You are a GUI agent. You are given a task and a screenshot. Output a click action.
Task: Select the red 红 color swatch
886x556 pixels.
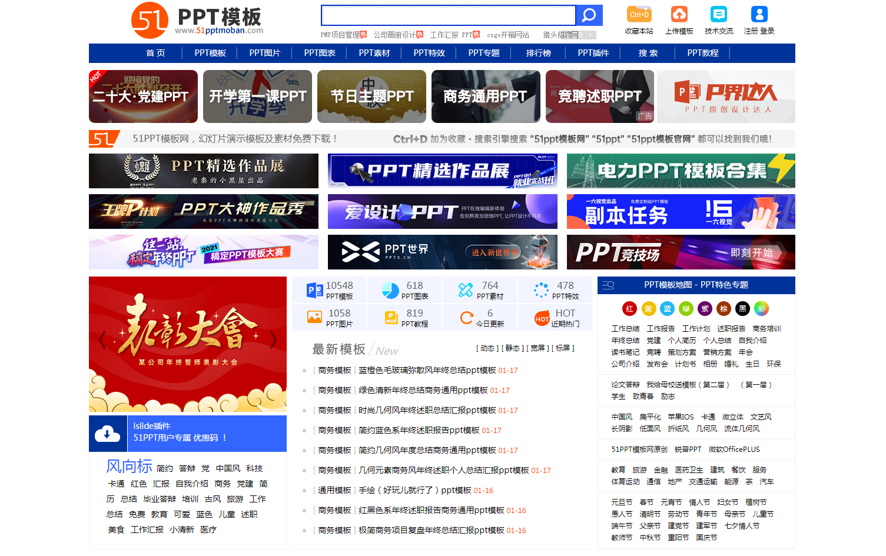point(630,308)
